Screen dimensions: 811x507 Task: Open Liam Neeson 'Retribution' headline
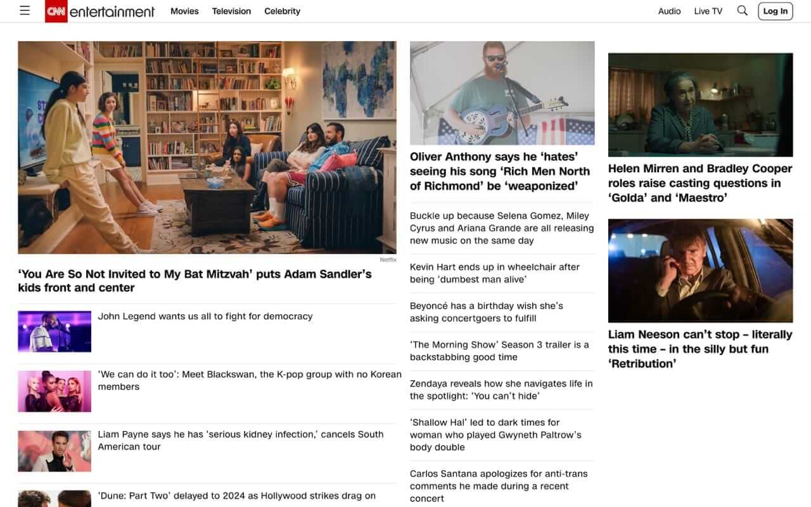point(700,349)
